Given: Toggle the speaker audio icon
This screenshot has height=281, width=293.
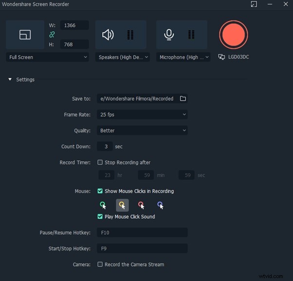Looking at the screenshot, I should (x=108, y=35).
